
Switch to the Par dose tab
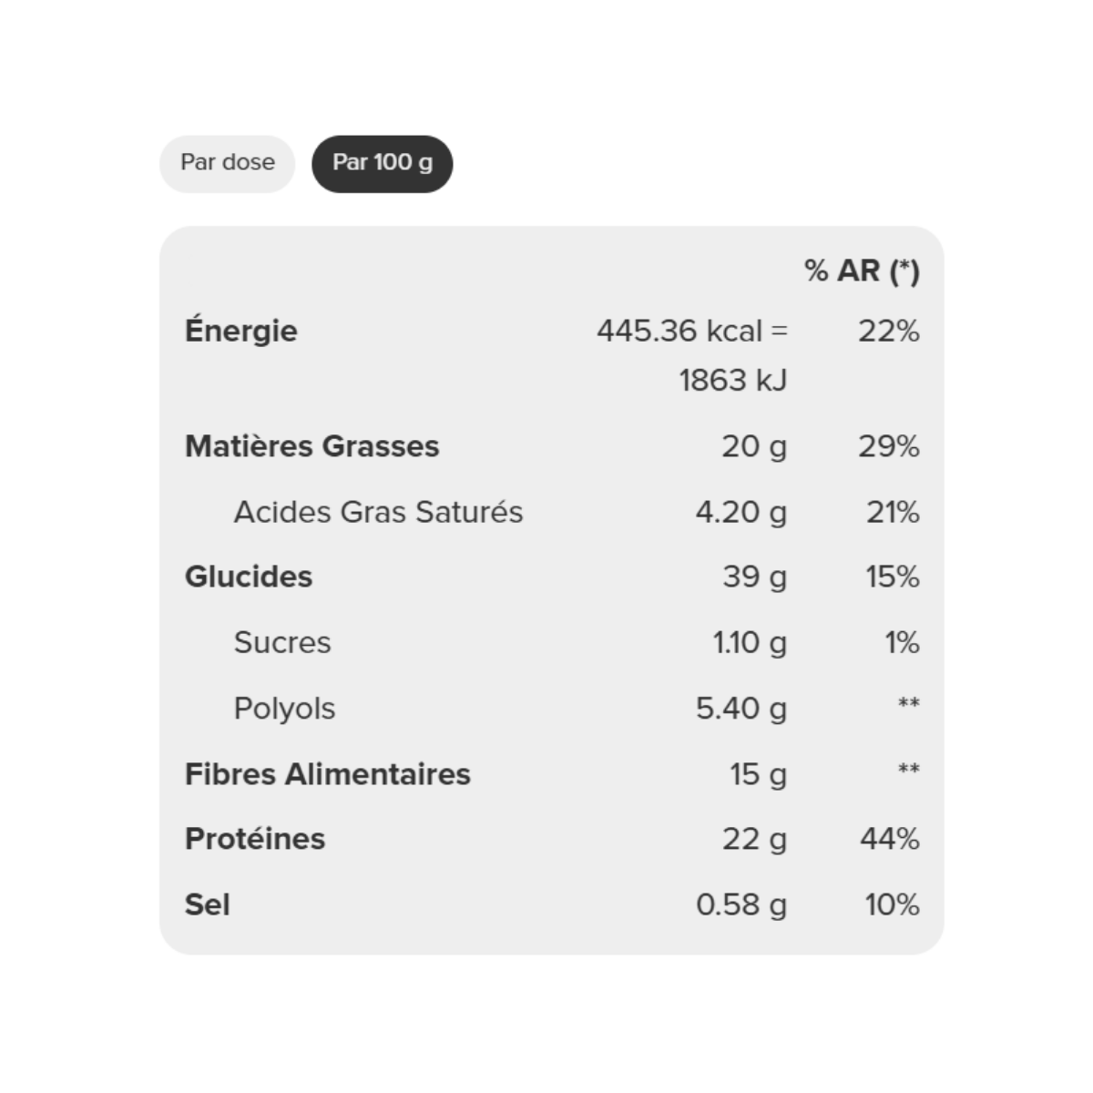click(227, 164)
